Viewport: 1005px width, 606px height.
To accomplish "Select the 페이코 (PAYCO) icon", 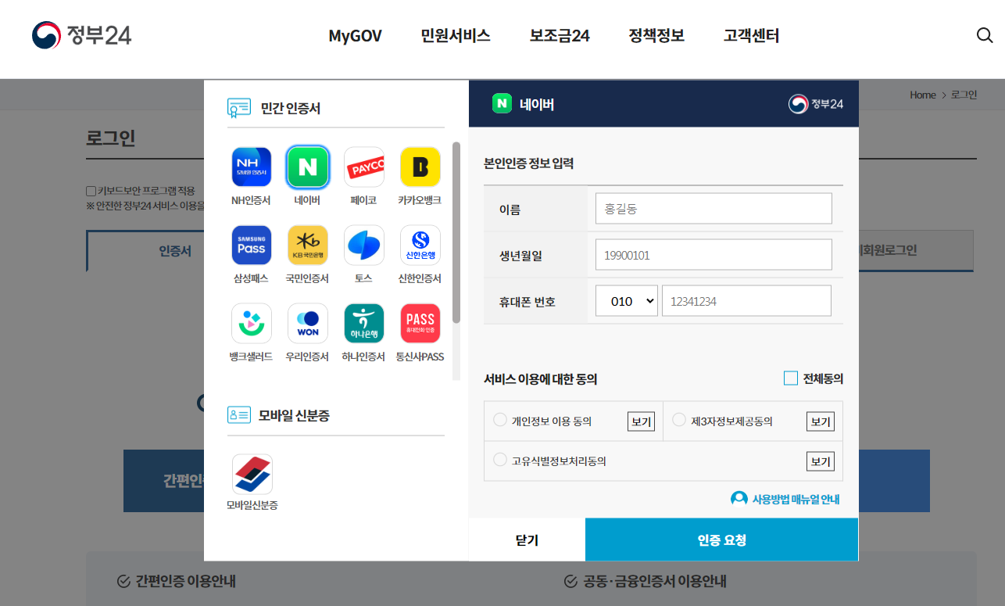I will pos(364,167).
